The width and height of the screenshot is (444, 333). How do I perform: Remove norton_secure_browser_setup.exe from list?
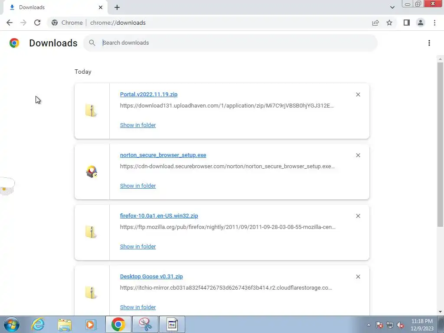[x=358, y=155]
